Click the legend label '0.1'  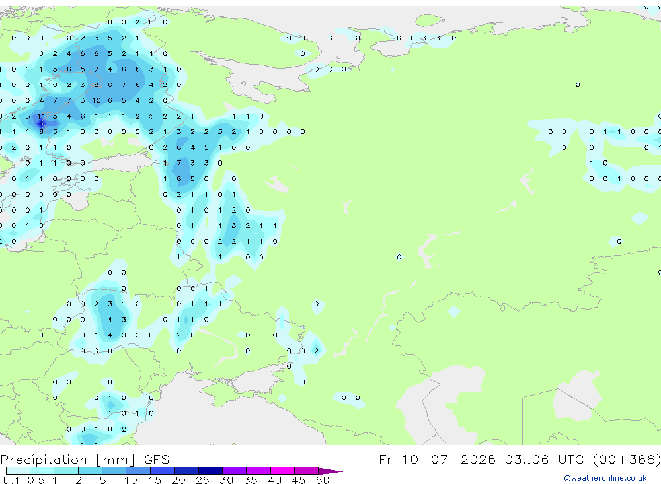(x=11, y=480)
